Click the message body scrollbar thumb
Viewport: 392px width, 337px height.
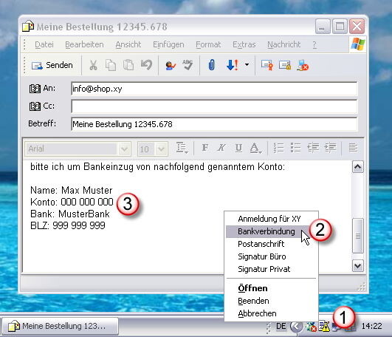tap(358, 236)
